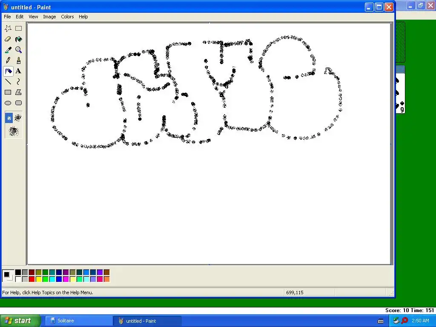The image size is (436, 327).
Task: Open the File menu
Action: click(7, 17)
